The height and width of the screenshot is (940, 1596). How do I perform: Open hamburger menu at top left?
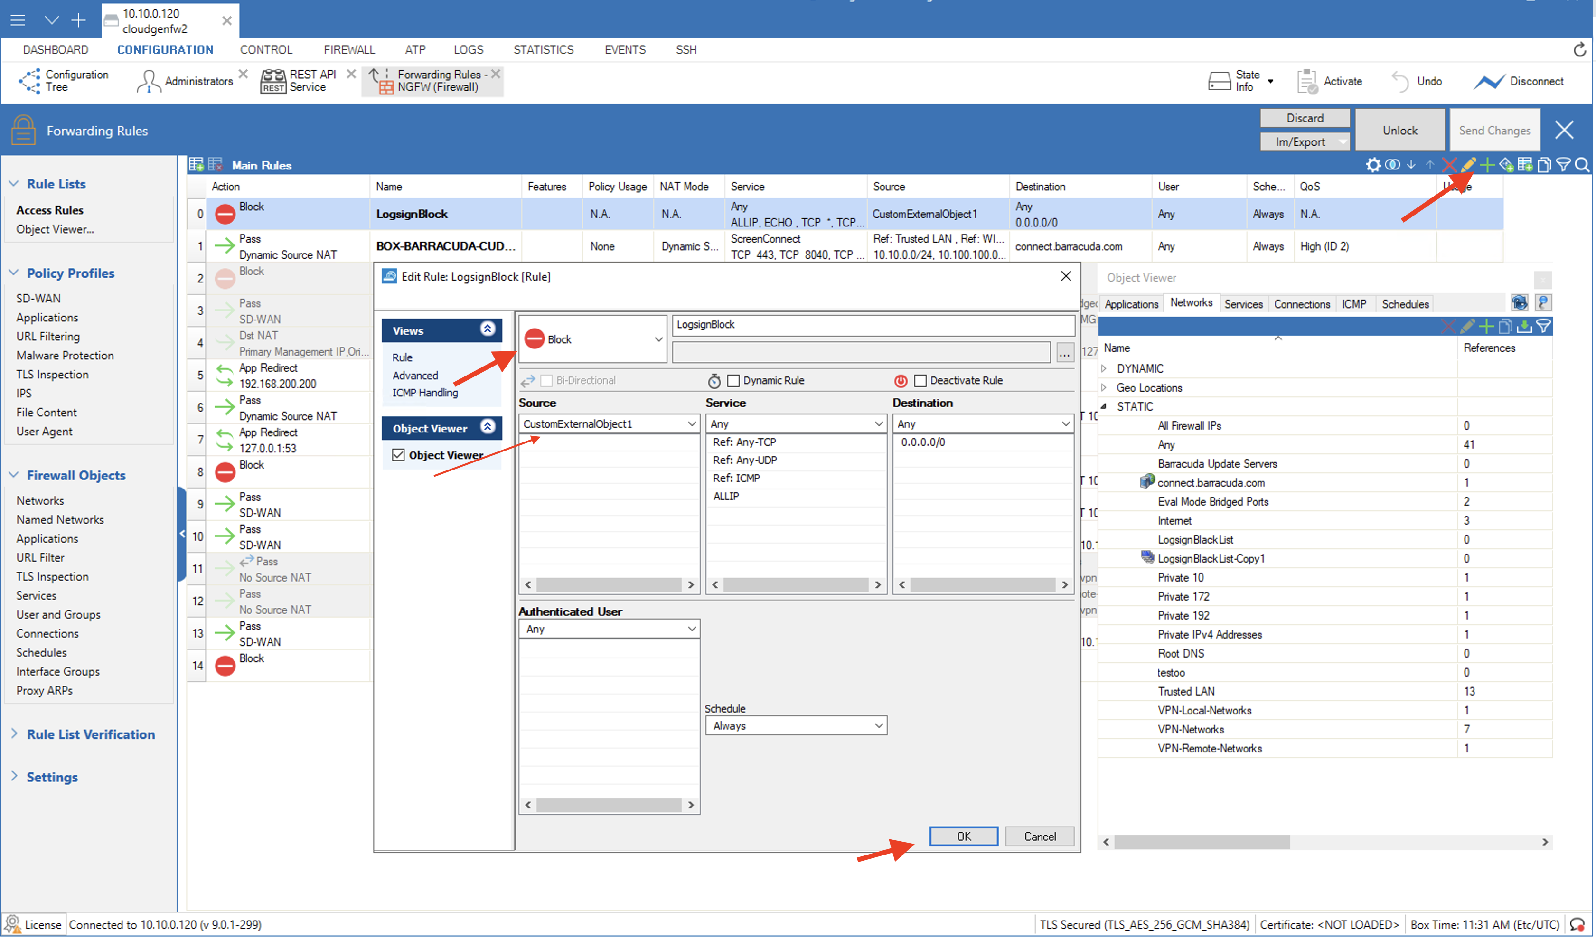pos(18,20)
